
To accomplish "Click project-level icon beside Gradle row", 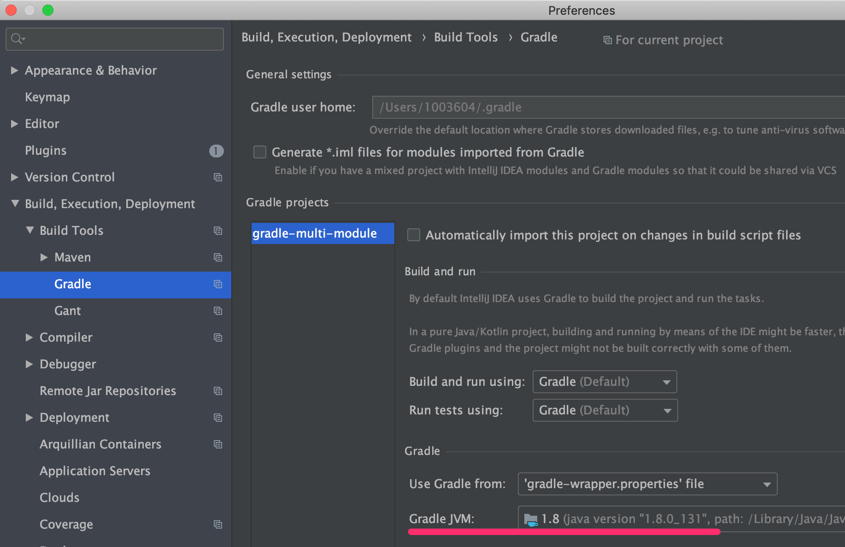I will [x=218, y=284].
